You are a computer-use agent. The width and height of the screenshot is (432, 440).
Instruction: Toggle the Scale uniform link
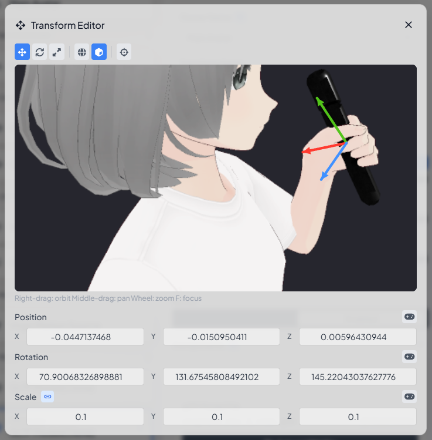(47, 397)
